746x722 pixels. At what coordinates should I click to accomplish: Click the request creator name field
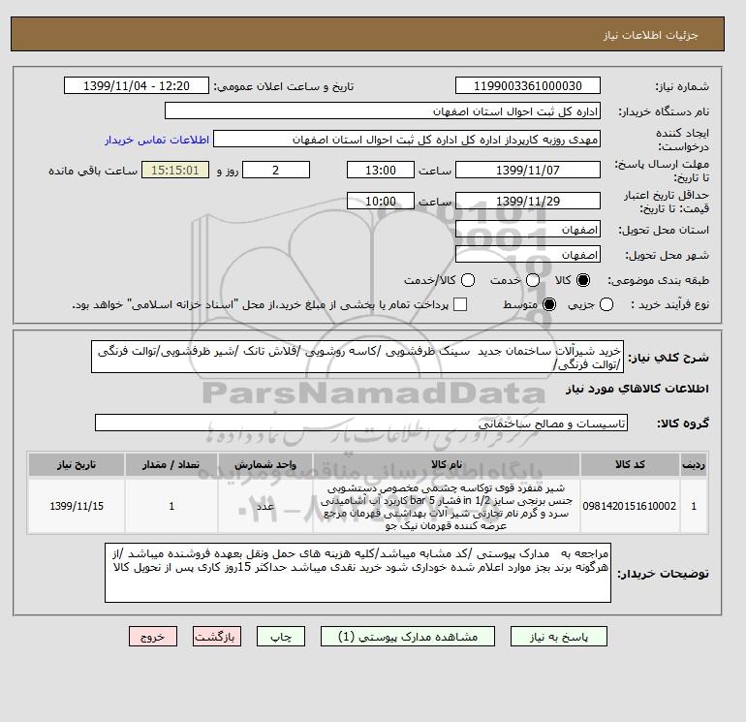(407, 140)
